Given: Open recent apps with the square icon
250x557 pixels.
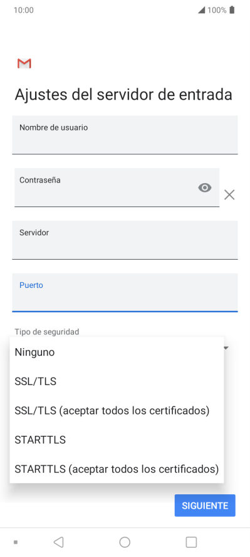Looking at the screenshot, I should [x=191, y=542].
